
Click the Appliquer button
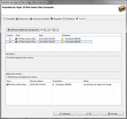tap(65, 114)
